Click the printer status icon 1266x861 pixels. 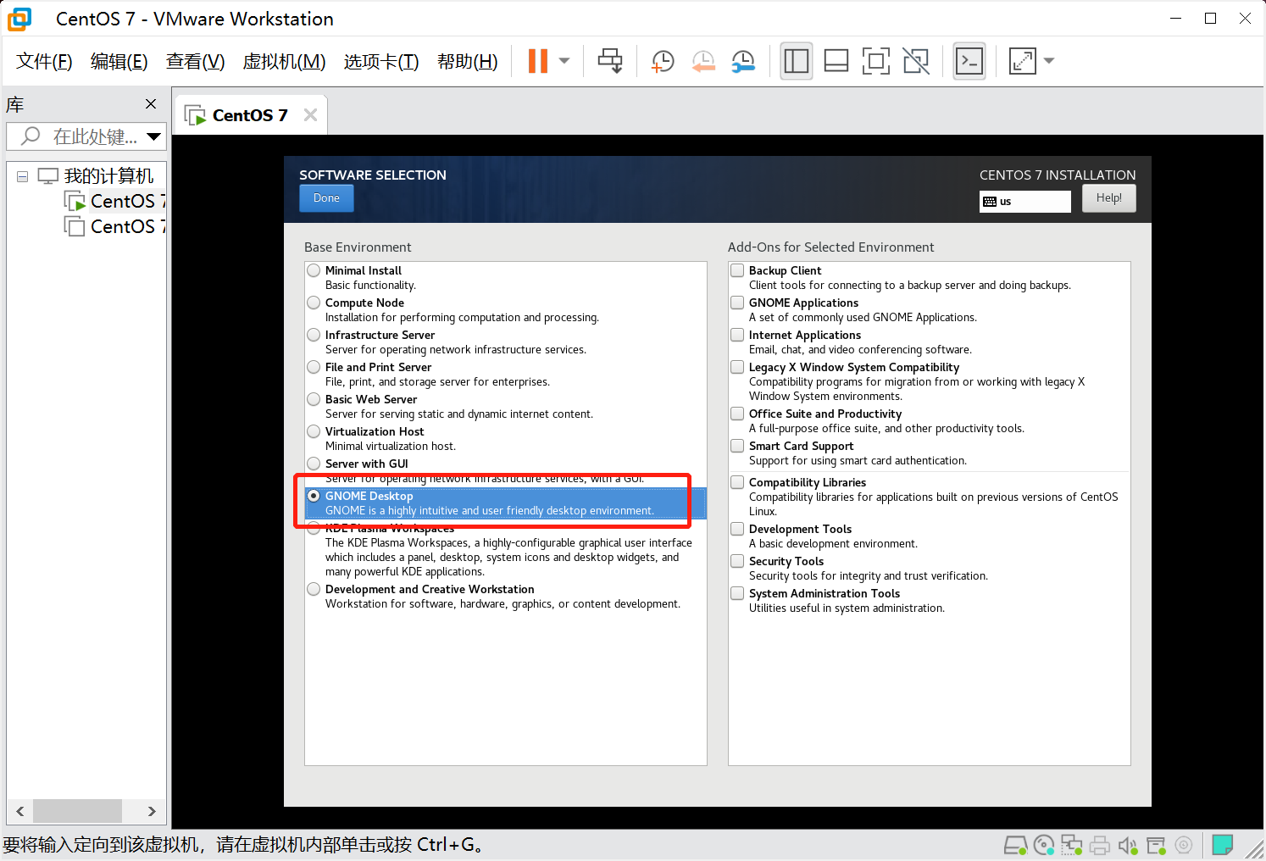pos(1100,845)
